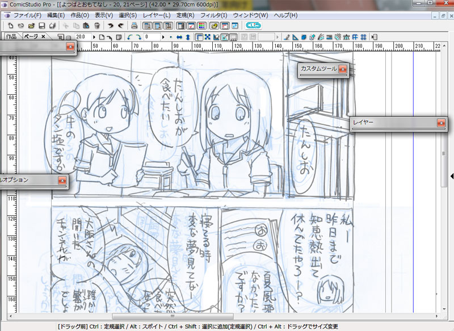Click the Save floppy disk icon

tap(41, 26)
